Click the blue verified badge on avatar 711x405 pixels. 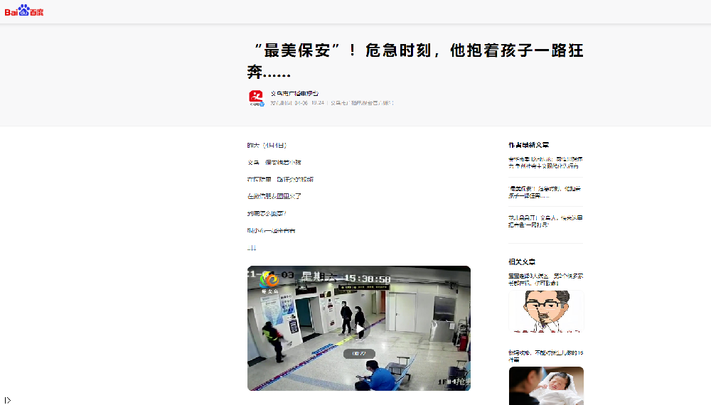coord(262,104)
